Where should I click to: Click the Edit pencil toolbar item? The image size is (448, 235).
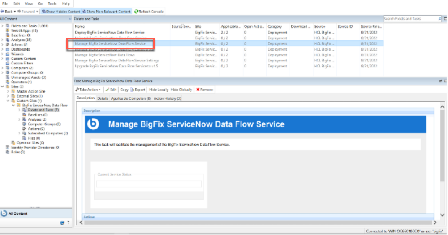click(111, 90)
